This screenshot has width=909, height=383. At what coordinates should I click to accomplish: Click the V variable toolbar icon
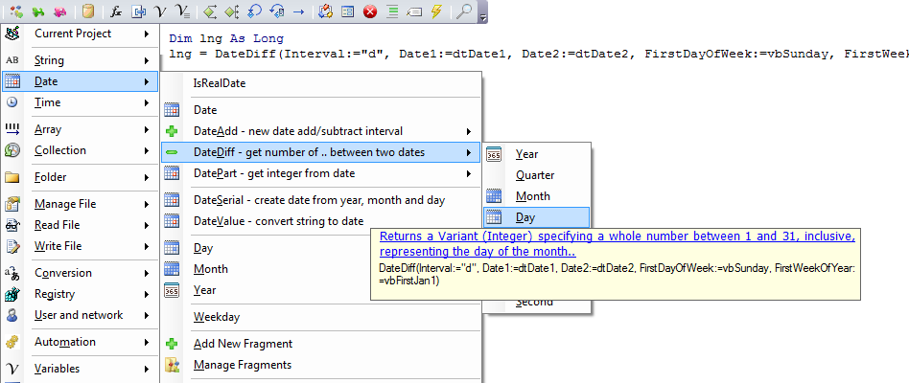pyautogui.click(x=160, y=11)
